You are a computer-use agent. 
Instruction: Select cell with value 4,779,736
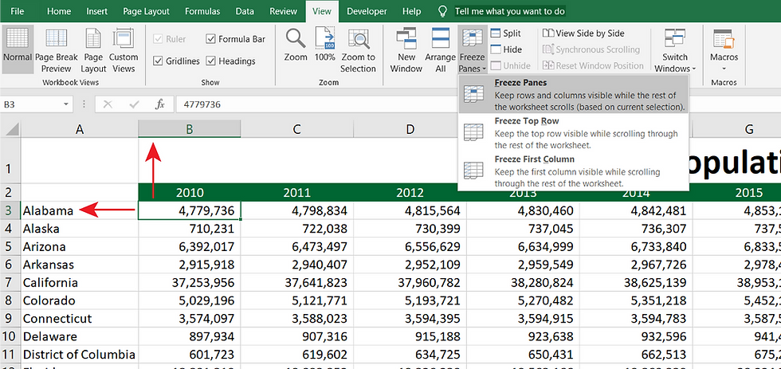coord(190,210)
